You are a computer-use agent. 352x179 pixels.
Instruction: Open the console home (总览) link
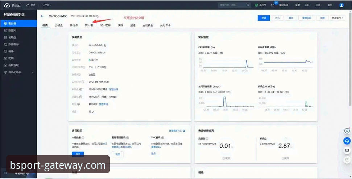click(x=31, y=5)
